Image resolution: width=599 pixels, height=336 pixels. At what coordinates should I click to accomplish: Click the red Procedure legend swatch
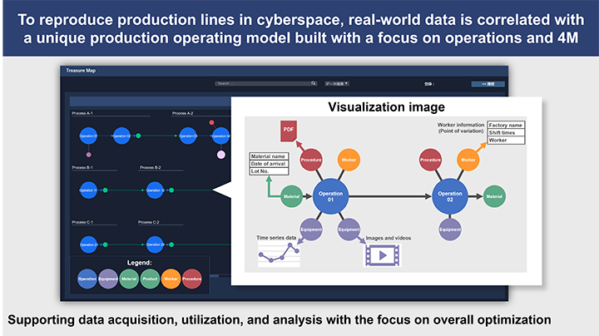pyautogui.click(x=192, y=279)
